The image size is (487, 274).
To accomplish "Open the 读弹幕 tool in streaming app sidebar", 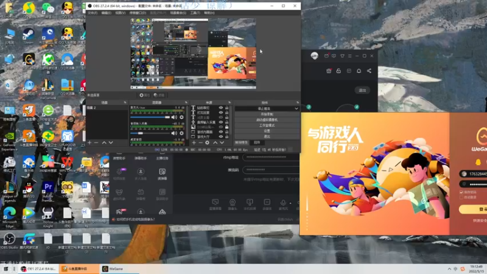I will pyautogui.click(x=162, y=174).
